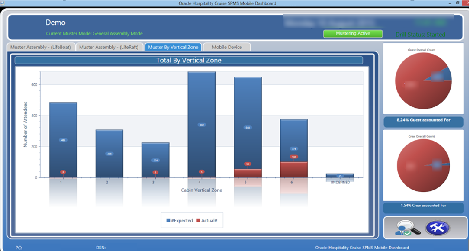Click the blue #Expected legend swatch

click(x=168, y=220)
